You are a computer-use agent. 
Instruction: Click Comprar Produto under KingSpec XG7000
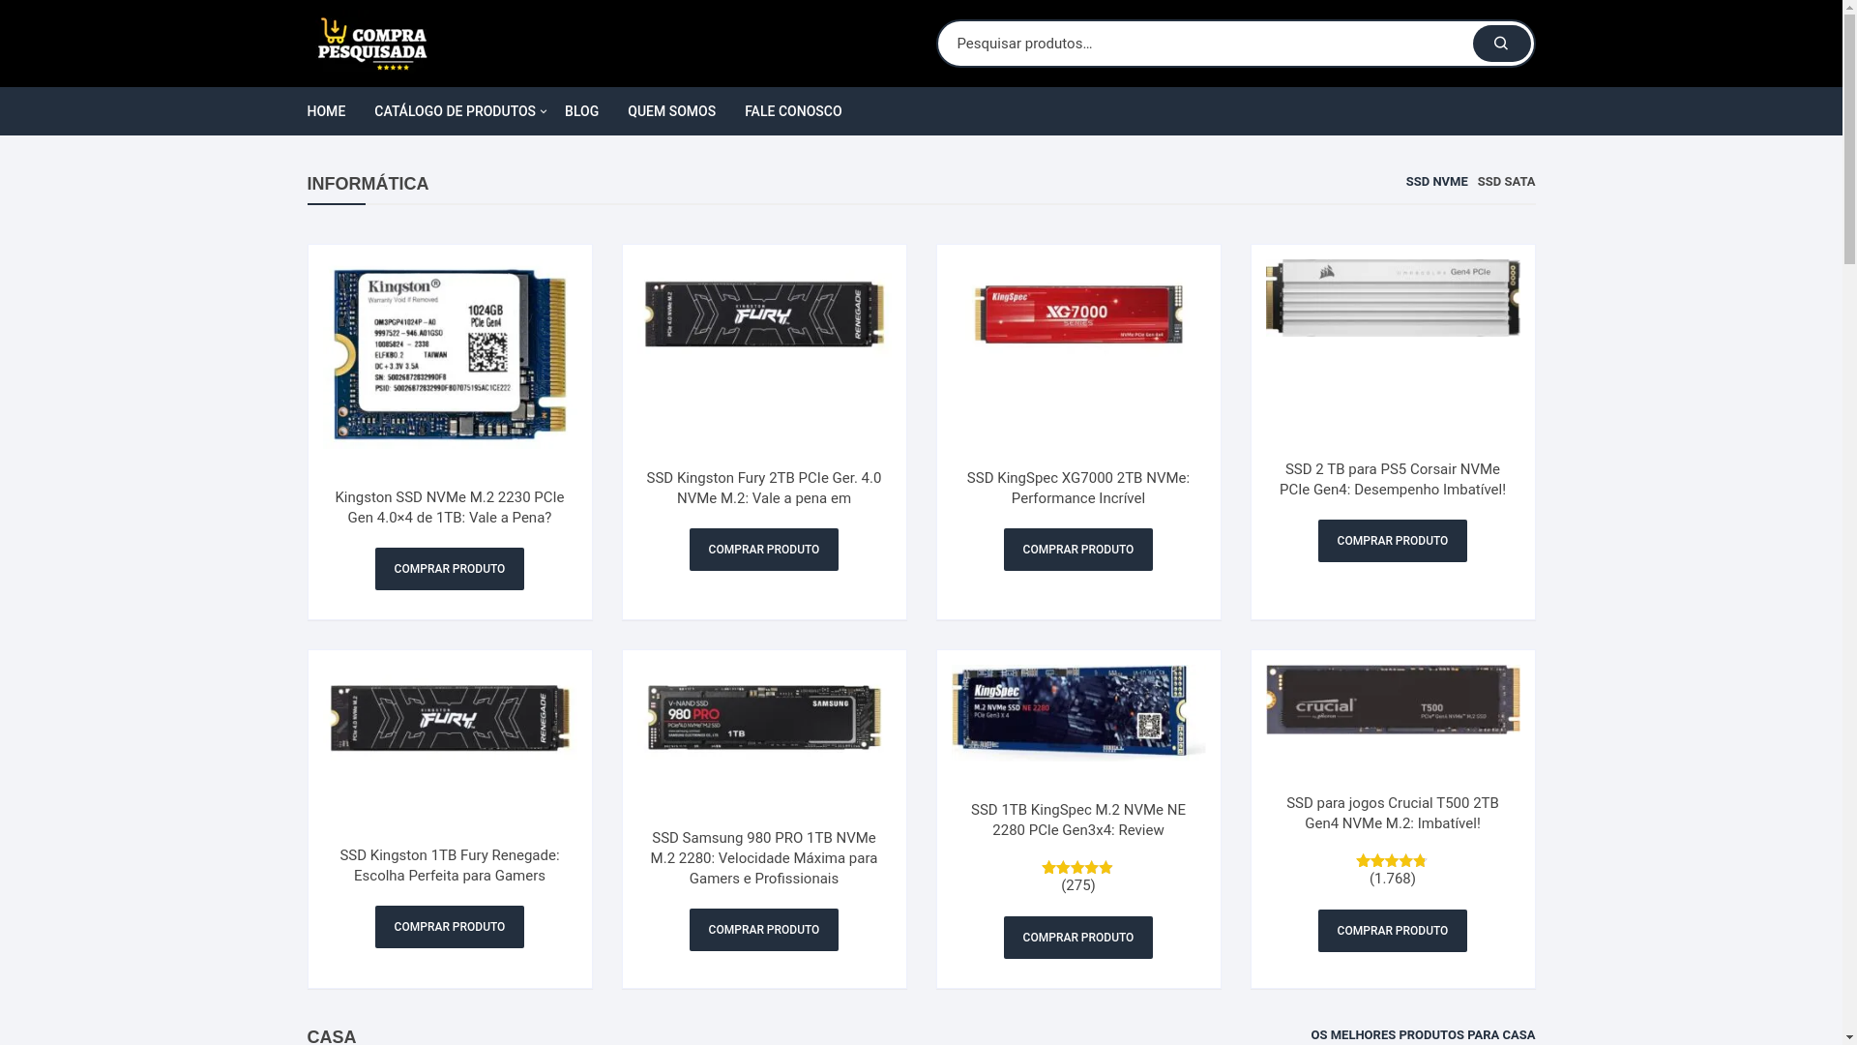[1078, 550]
